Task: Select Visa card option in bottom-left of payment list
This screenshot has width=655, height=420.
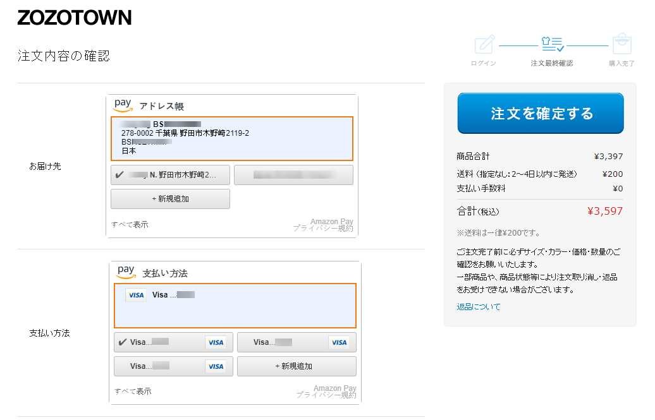Action: click(173, 366)
